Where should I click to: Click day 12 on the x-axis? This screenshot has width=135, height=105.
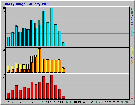[x=51, y=102]
